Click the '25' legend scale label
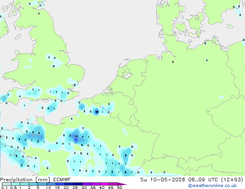The image size is (245, 189). click(x=75, y=187)
